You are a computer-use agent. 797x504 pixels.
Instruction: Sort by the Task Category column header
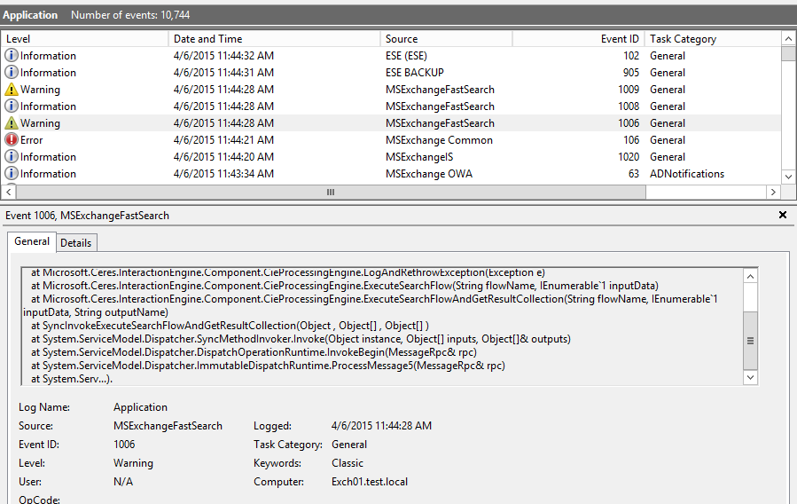[713, 39]
